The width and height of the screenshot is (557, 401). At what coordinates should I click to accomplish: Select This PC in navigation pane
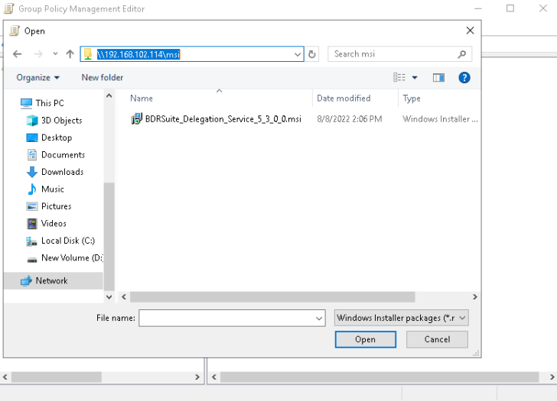(50, 103)
